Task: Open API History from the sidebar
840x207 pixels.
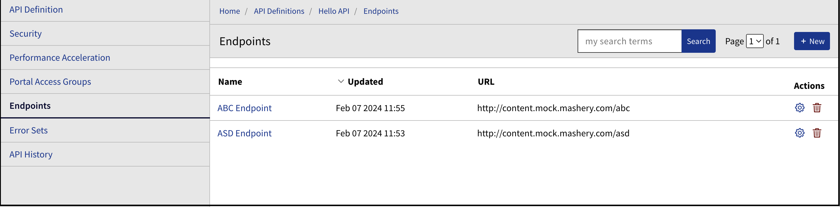Action: tap(31, 154)
